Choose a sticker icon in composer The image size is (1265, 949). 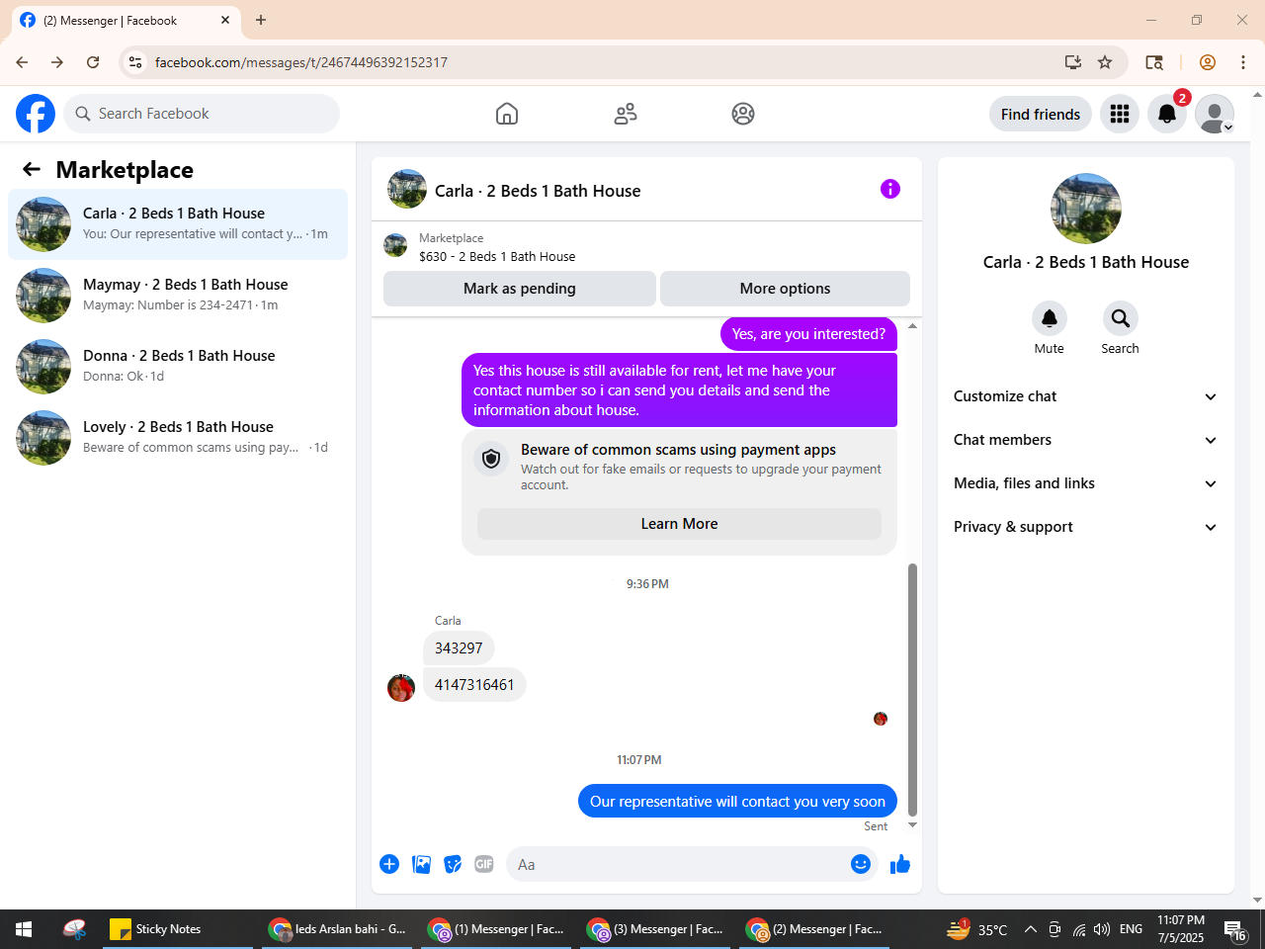point(453,864)
